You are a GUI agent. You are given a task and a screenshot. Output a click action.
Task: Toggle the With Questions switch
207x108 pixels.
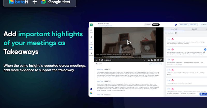(x=175, y=33)
